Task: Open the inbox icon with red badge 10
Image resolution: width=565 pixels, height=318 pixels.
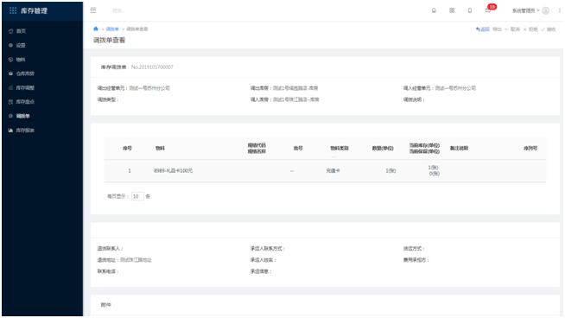Action: click(x=488, y=10)
